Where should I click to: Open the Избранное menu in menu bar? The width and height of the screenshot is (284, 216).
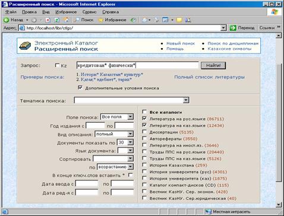click(66, 12)
